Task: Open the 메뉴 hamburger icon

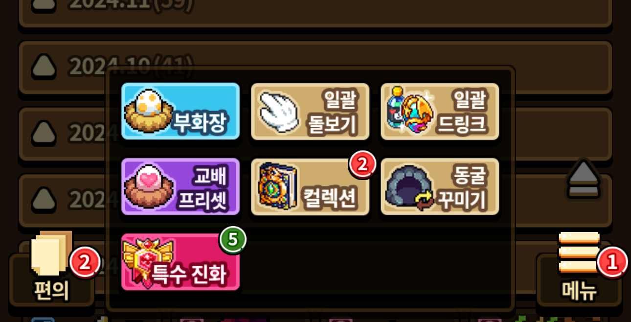Action: click(579, 253)
